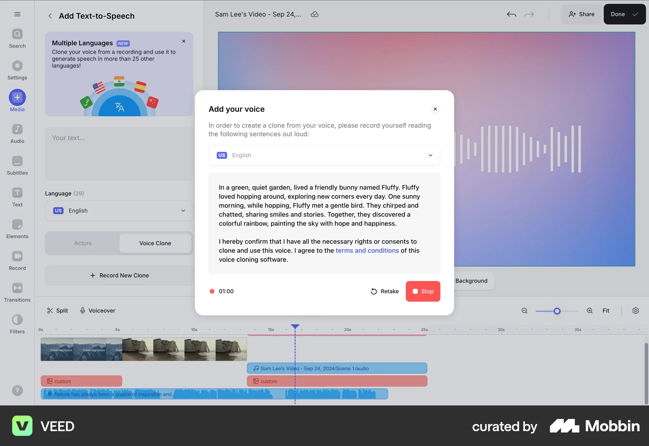Open the terms and conditions link
Viewport: 649px width, 446px height.
[x=367, y=250]
